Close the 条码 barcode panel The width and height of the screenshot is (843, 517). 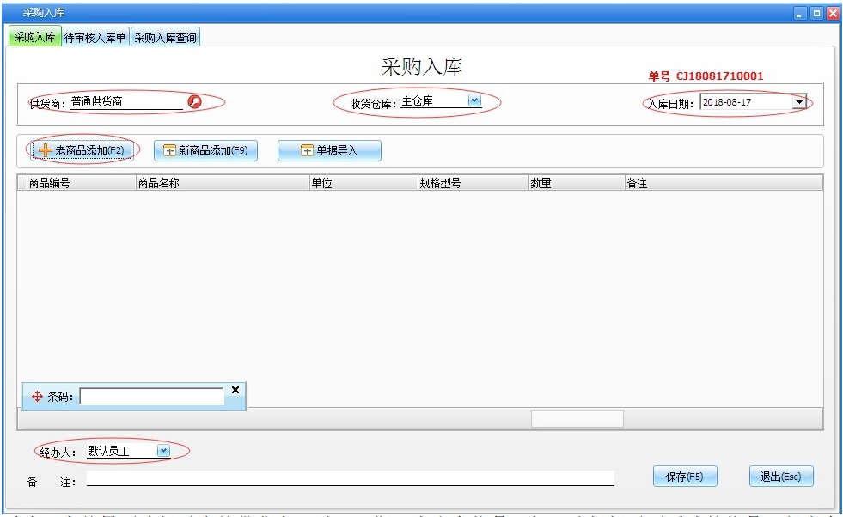tap(235, 390)
